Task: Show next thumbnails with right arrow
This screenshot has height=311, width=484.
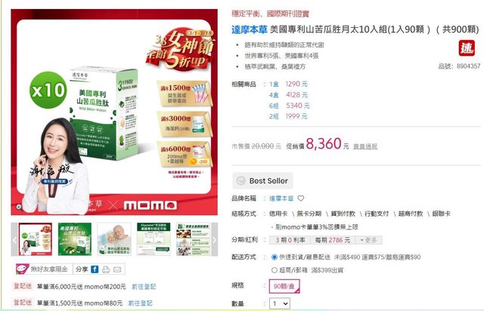Action: point(214,239)
